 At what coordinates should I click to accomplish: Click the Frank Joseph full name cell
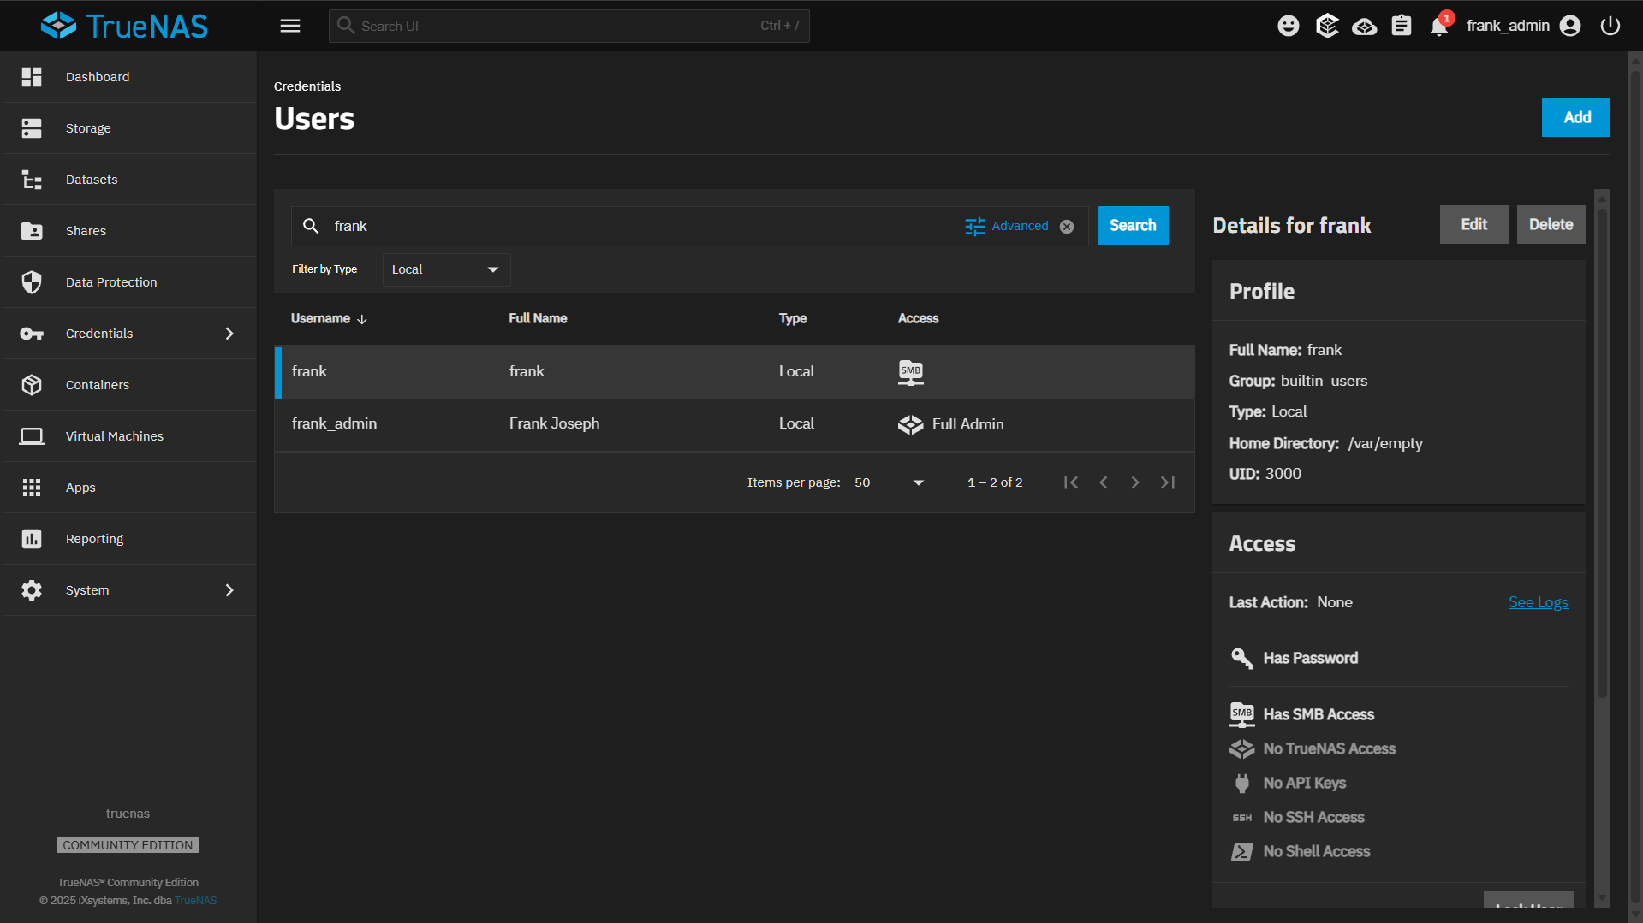(554, 424)
